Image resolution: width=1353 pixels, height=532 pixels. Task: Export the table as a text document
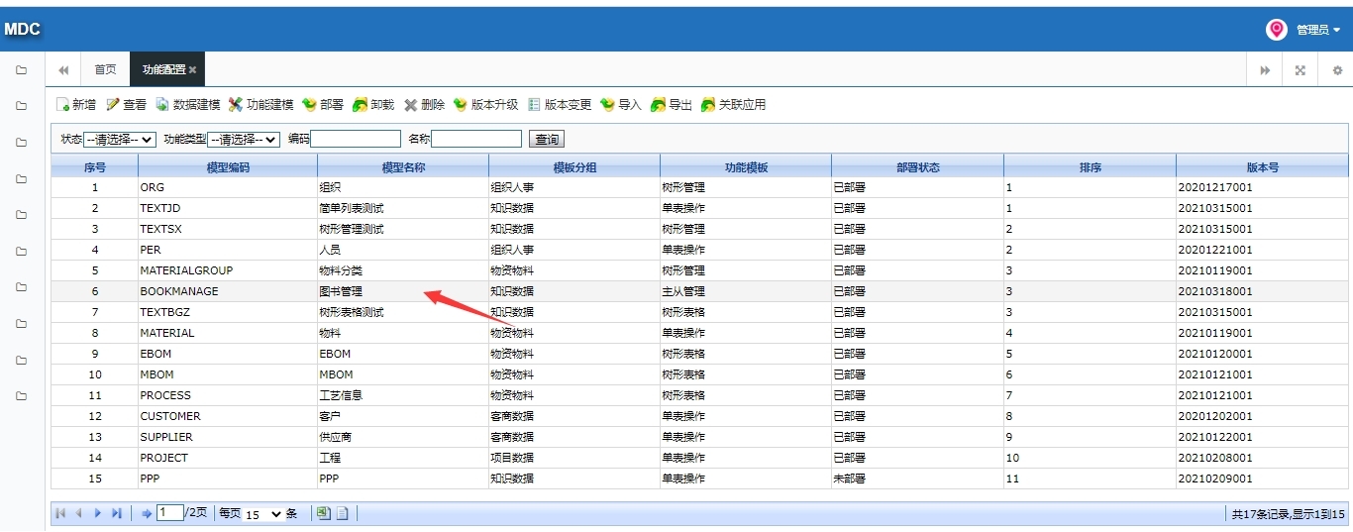(x=343, y=513)
